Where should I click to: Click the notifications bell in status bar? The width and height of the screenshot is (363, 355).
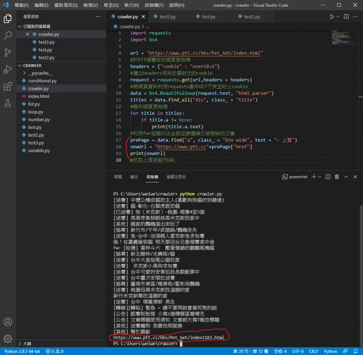(x=356, y=351)
